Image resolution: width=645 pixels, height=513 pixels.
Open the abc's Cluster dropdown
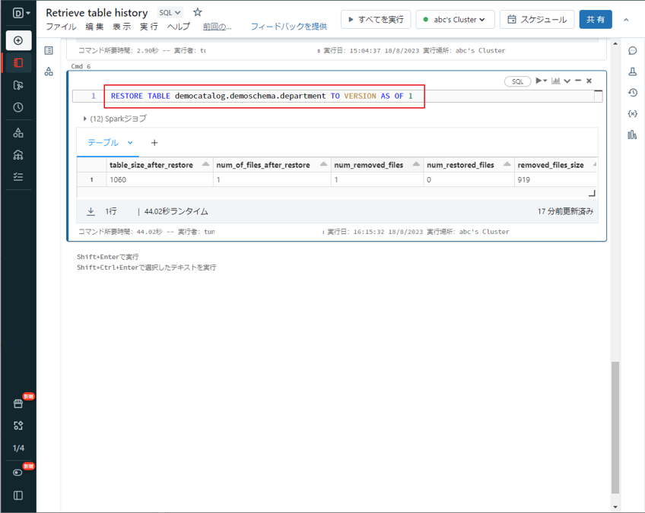coord(456,19)
